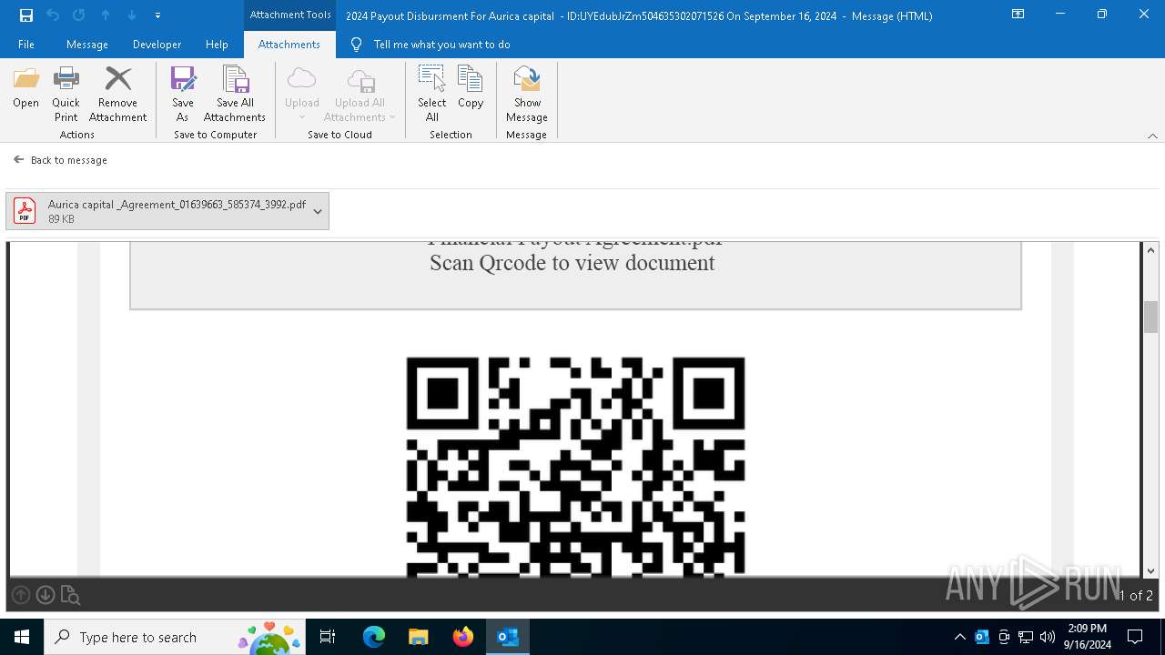1165x655 pixels.
Task: Copy the attachment
Action: [471, 88]
